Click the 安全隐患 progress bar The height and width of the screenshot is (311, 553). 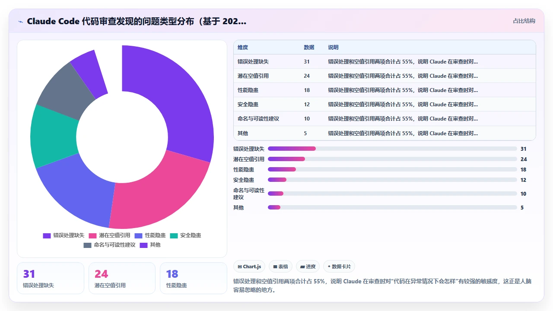[x=392, y=180]
